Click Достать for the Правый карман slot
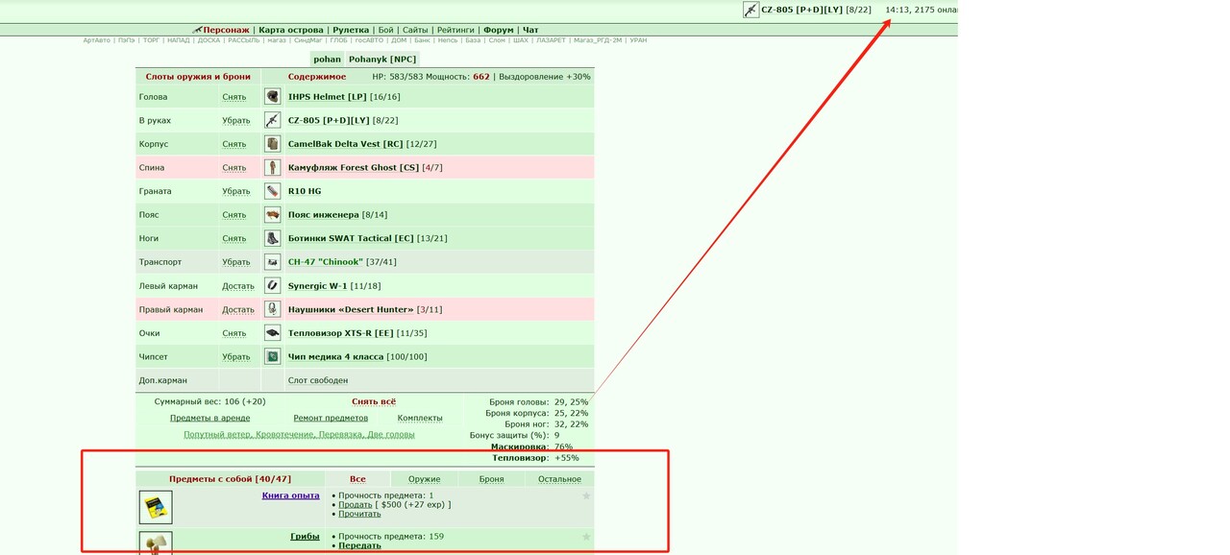1230x555 pixels. (x=238, y=309)
